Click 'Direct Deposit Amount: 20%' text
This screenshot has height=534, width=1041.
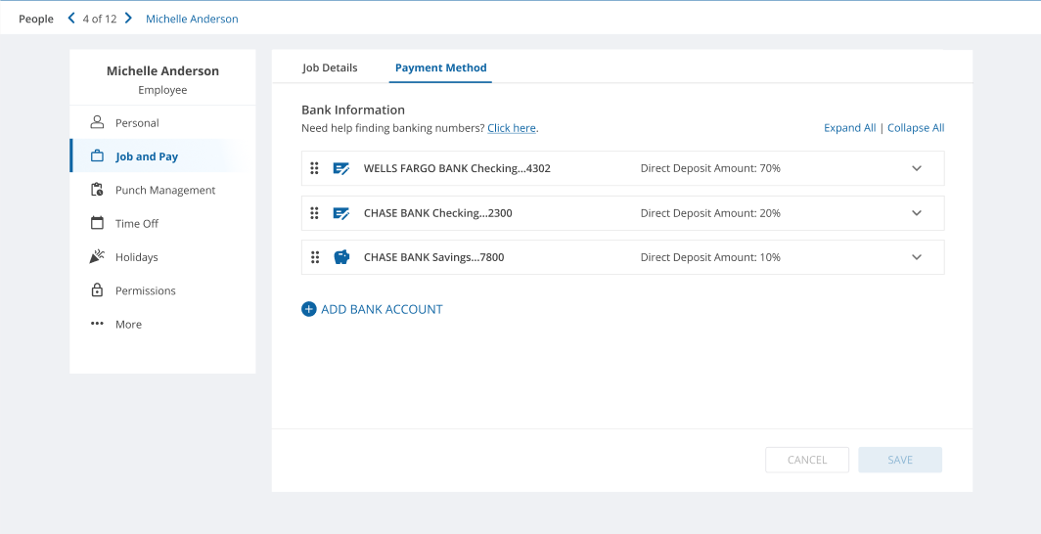pyautogui.click(x=710, y=213)
